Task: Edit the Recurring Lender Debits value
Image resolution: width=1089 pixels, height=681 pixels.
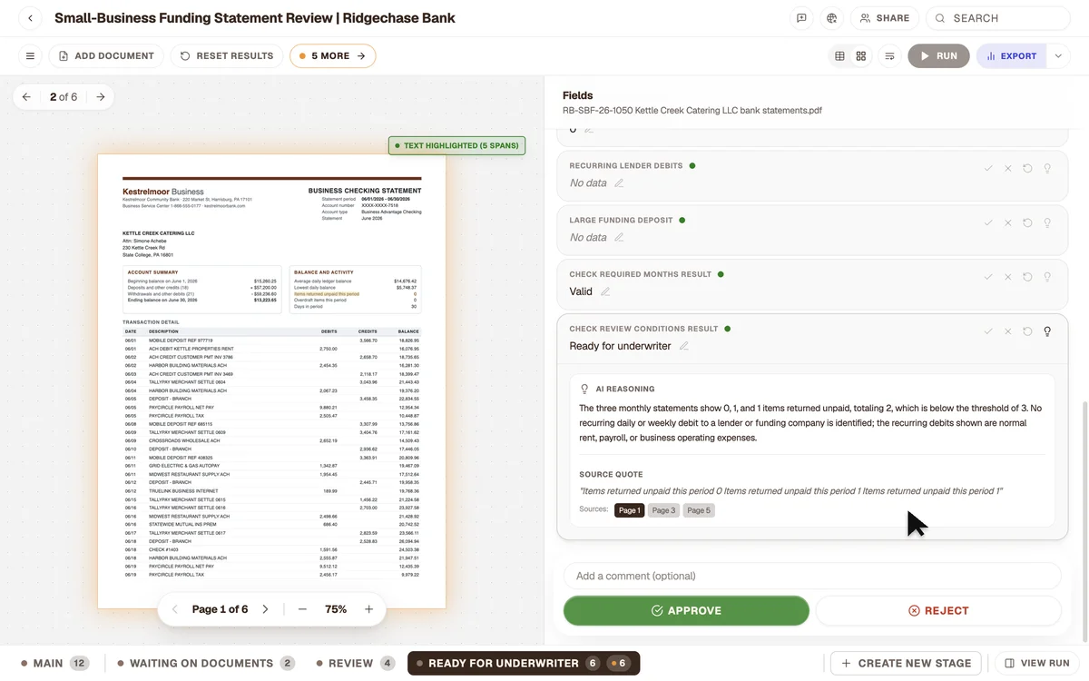Action: [619, 183]
